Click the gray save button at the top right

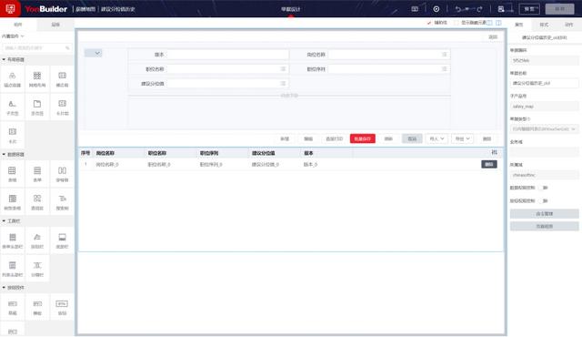tap(559, 9)
